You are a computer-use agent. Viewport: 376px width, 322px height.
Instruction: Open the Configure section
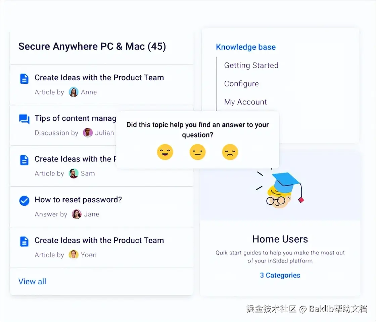pyautogui.click(x=241, y=84)
